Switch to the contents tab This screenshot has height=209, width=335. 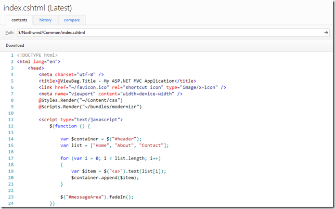pyautogui.click(x=19, y=20)
